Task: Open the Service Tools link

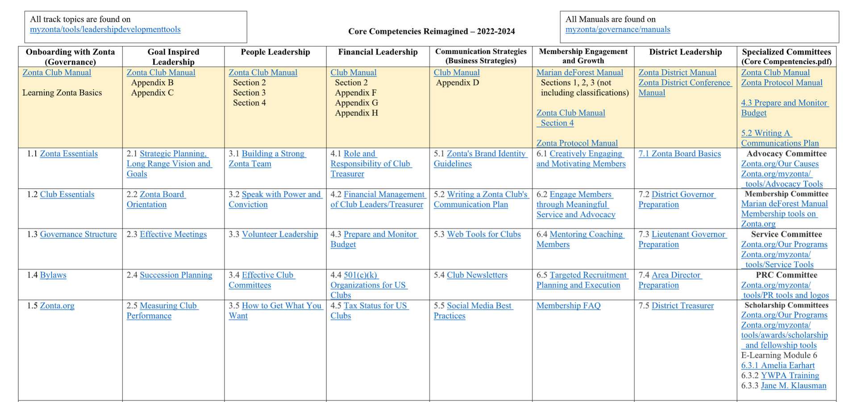Action: (x=777, y=260)
